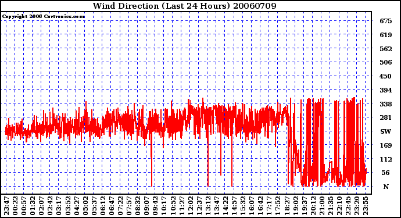Click the time label '17:17'
The width and height of the screenshot is (401, 218).
269,206
